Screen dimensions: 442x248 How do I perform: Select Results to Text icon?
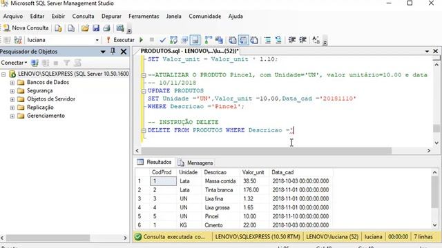click(x=233, y=40)
